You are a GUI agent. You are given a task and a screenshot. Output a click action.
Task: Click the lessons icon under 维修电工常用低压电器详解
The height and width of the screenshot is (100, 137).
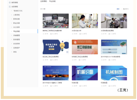pos(43,34)
